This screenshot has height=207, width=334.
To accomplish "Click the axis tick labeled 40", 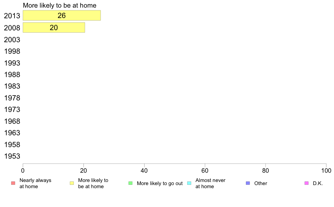I will pyautogui.click(x=144, y=170).
